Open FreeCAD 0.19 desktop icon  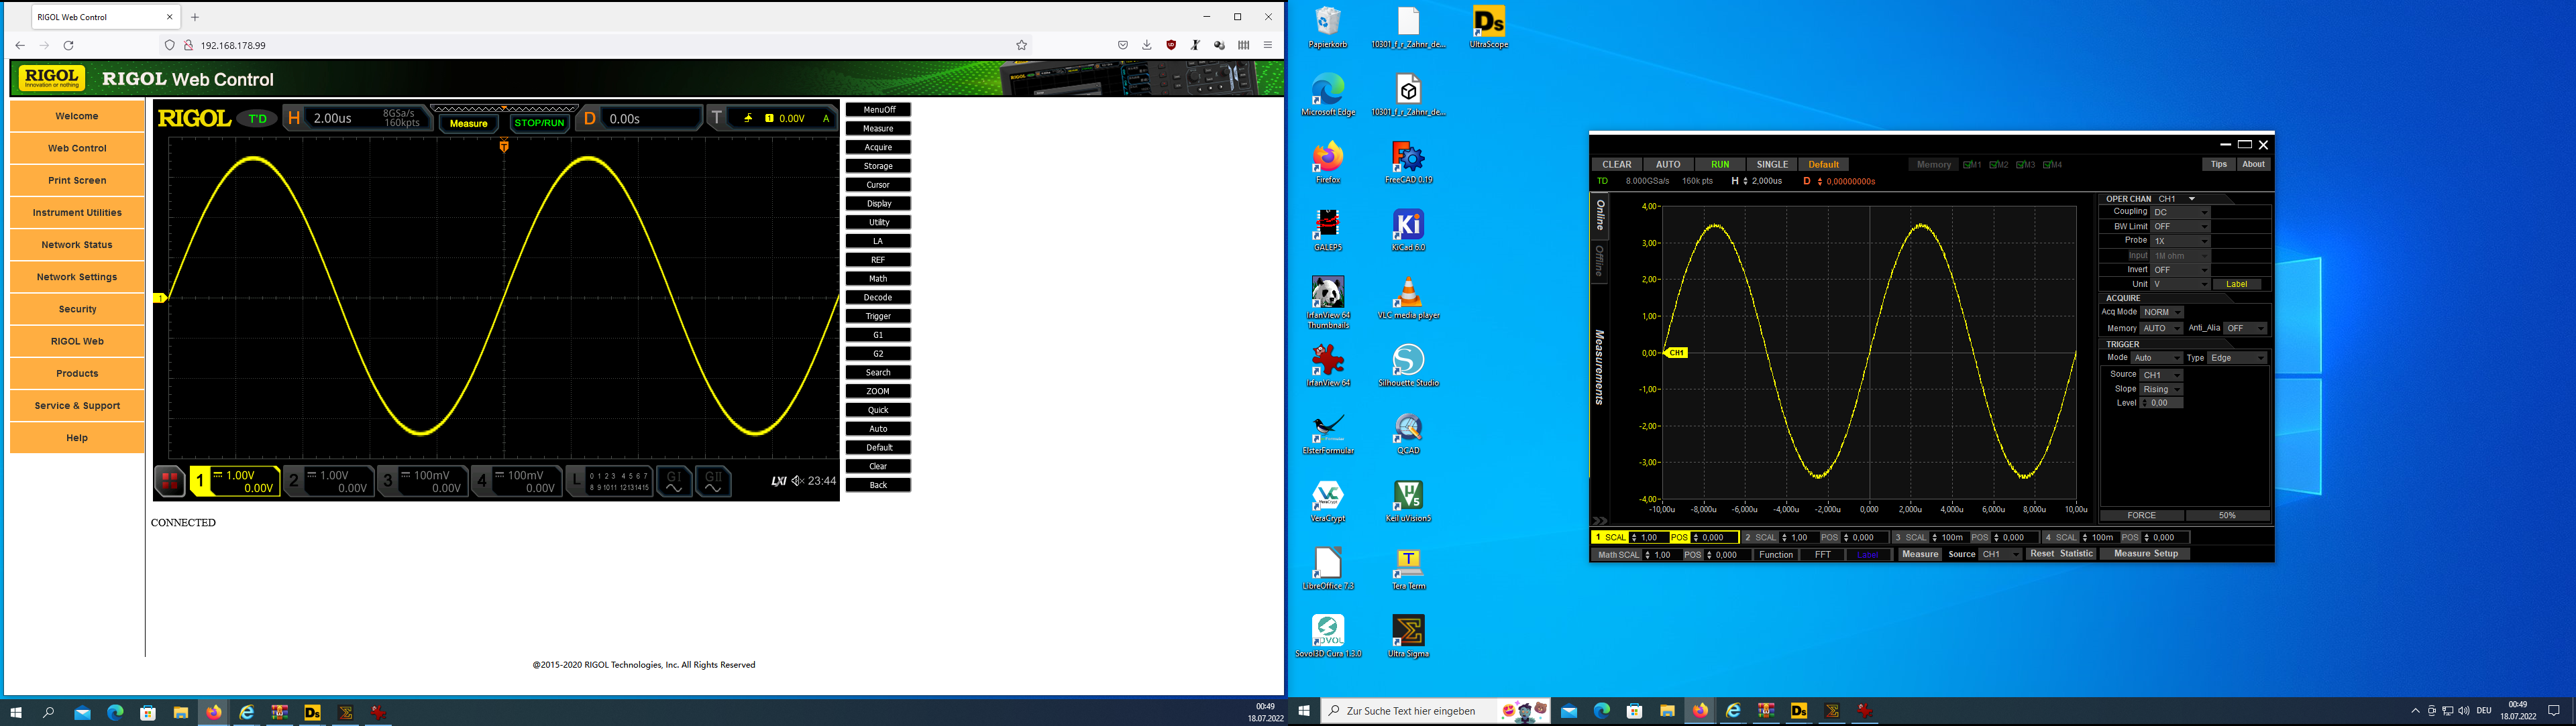point(1408,163)
